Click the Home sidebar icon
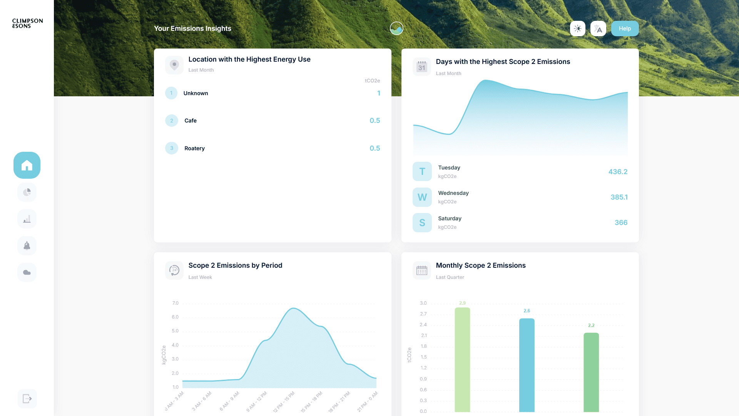Viewport: 739px width, 416px height. [27, 165]
